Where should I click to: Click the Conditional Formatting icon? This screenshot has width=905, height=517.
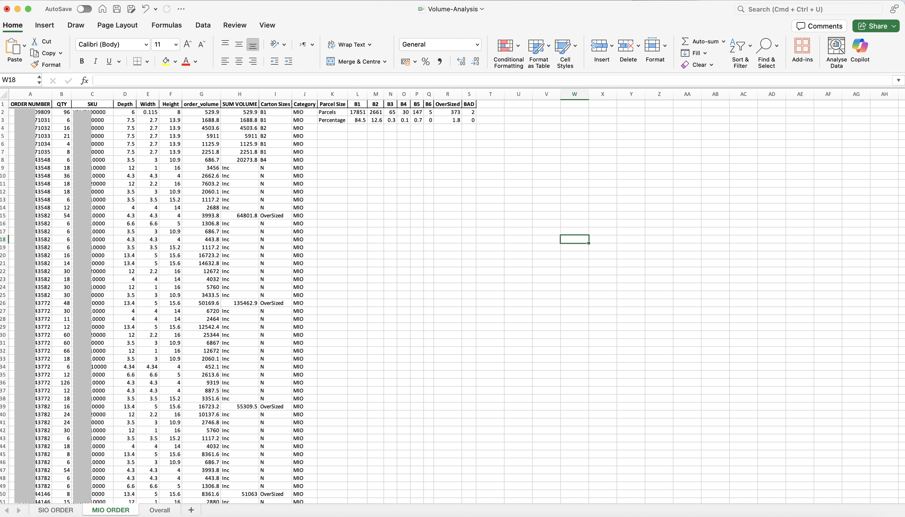pos(505,46)
